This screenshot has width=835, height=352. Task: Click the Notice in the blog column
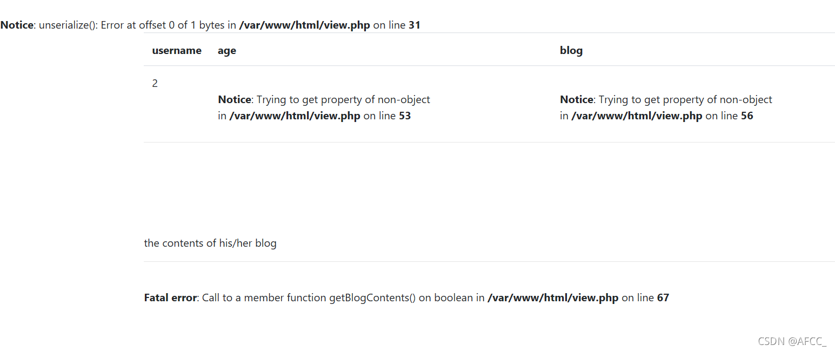pos(577,99)
